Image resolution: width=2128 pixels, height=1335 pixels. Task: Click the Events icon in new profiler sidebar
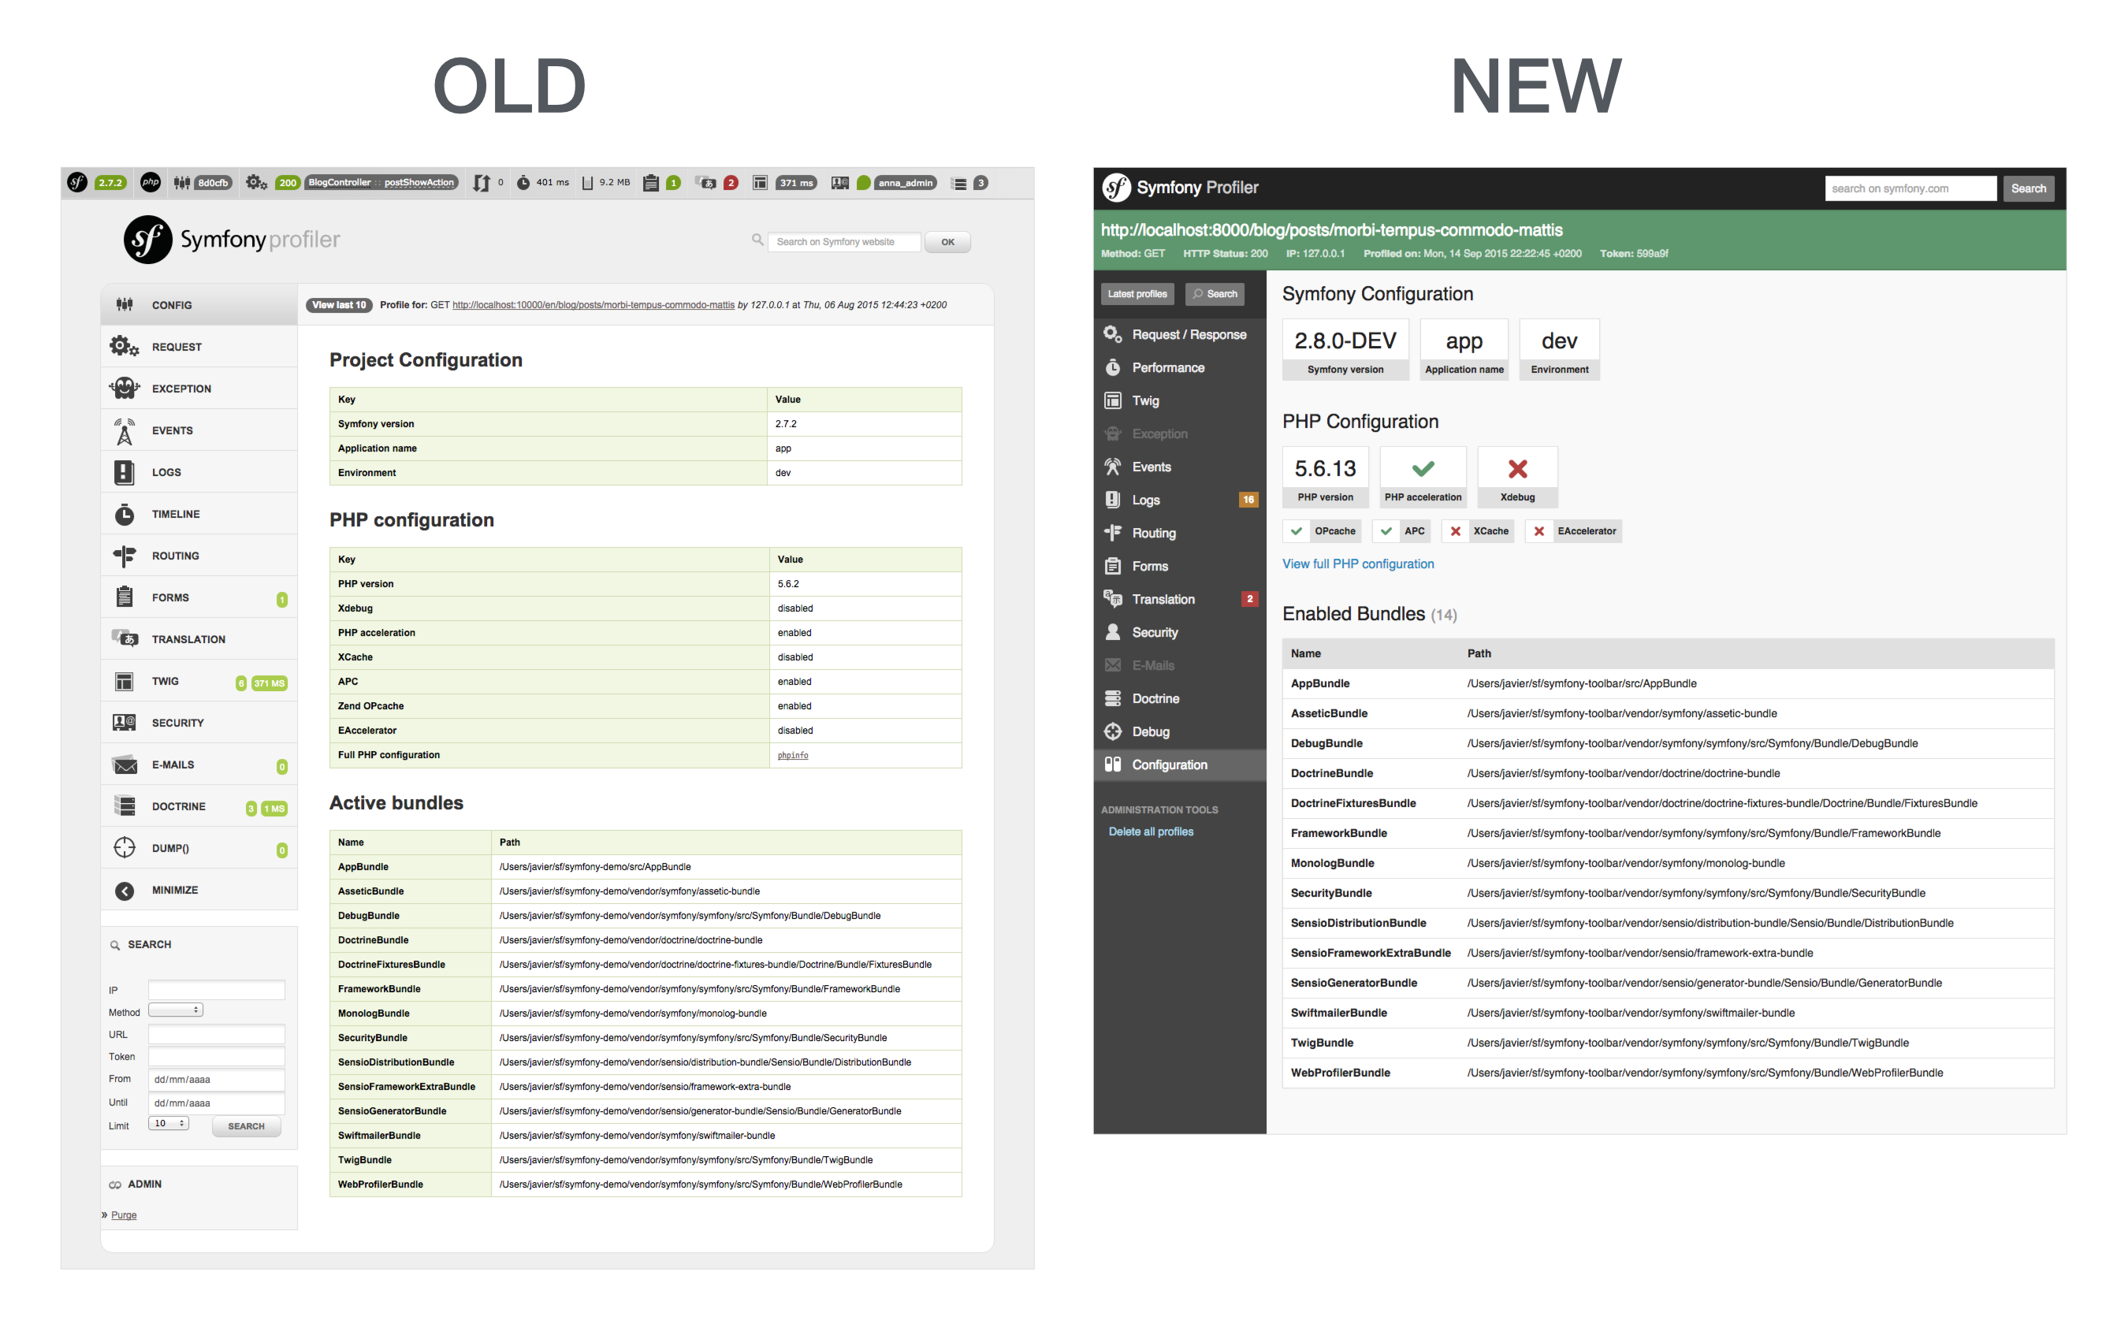click(x=1113, y=467)
